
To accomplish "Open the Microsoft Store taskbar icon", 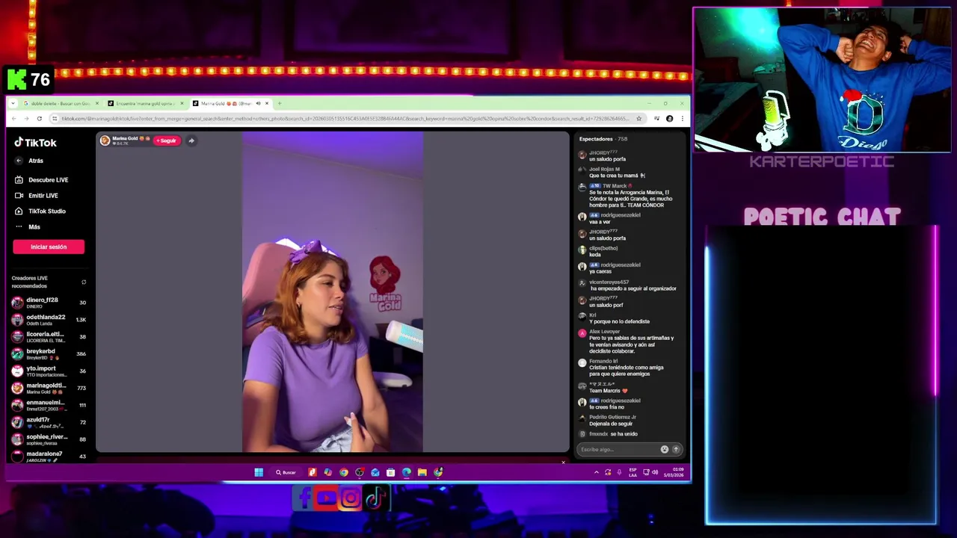I will click(x=391, y=472).
